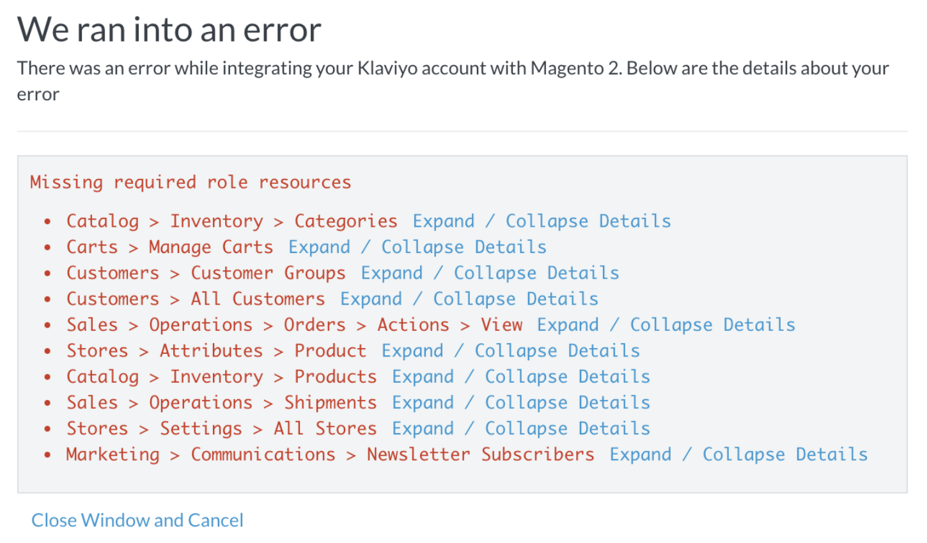Show details for Stores Attributes Product
The height and width of the screenshot is (543, 927).
(511, 351)
